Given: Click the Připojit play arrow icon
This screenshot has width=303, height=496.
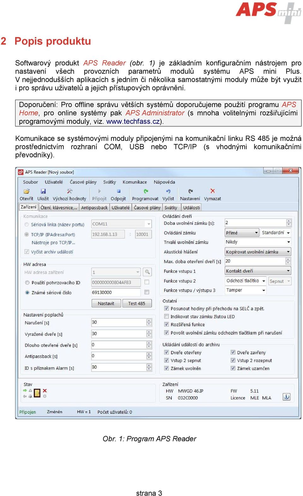Looking at the screenshot, I should pyautogui.click(x=99, y=191).
